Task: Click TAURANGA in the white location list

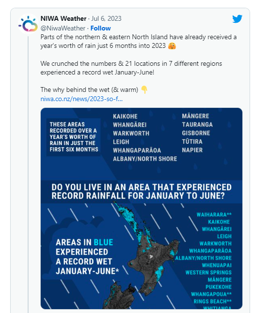Action: tap(197, 124)
